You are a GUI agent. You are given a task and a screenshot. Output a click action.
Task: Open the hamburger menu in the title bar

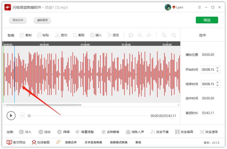[199, 7]
